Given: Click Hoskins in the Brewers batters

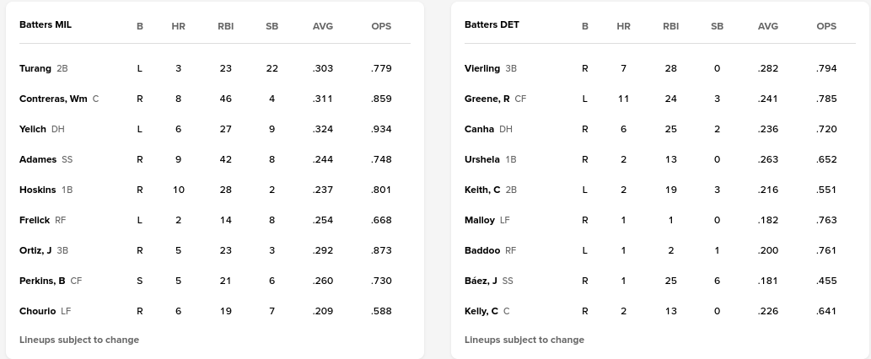Looking at the screenshot, I should tap(38, 190).
